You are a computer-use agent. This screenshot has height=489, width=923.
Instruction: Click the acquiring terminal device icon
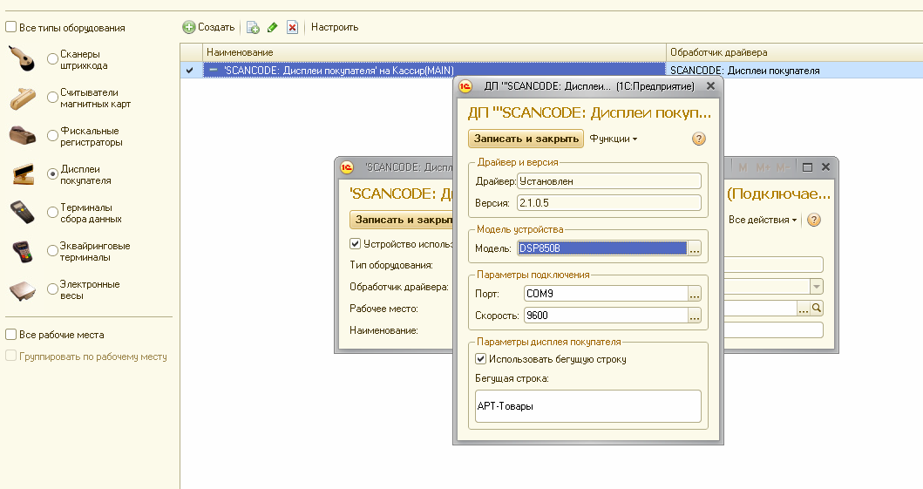pyautogui.click(x=23, y=251)
